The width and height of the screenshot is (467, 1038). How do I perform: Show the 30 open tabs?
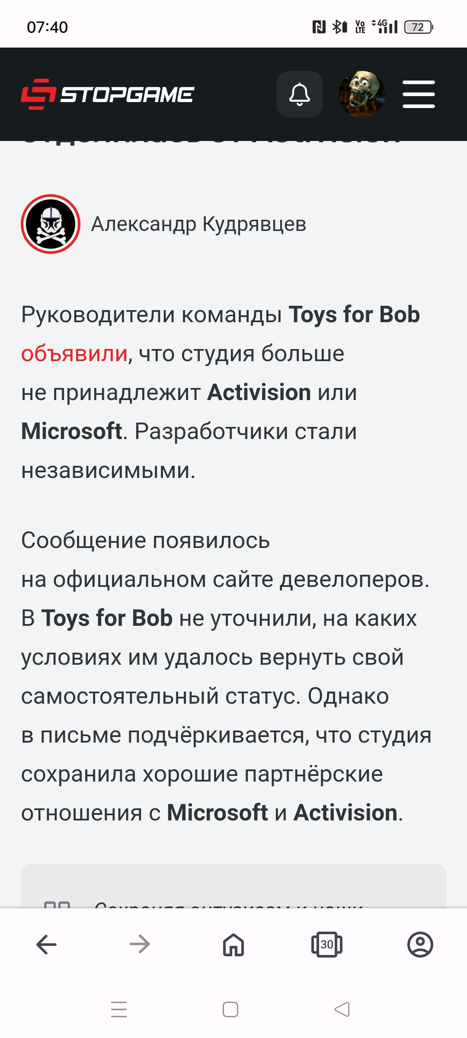(x=327, y=944)
